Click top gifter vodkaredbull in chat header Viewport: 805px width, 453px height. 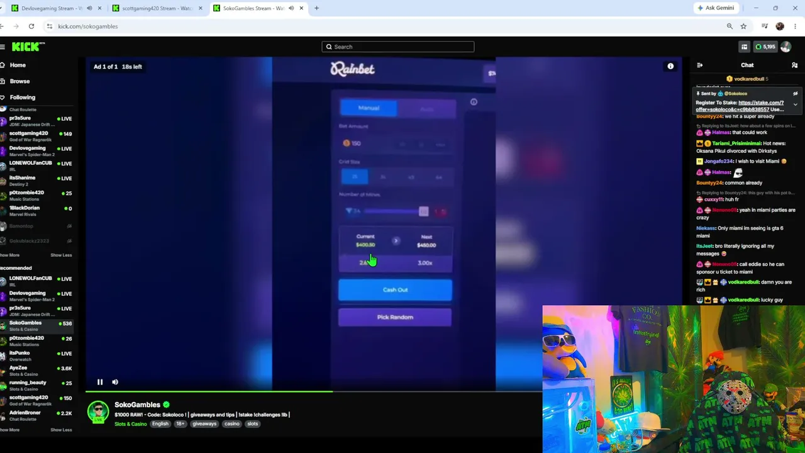click(749, 79)
